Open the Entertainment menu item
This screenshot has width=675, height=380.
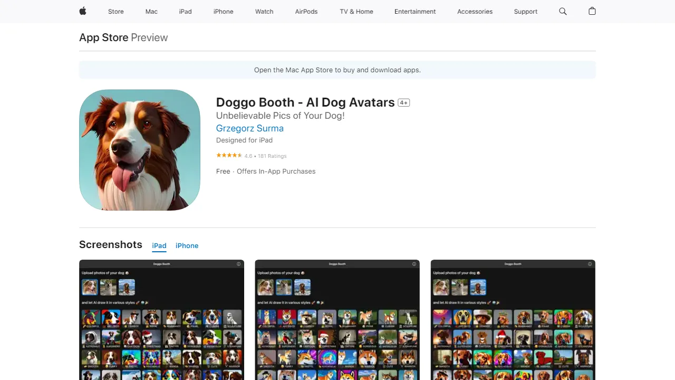tap(415, 12)
